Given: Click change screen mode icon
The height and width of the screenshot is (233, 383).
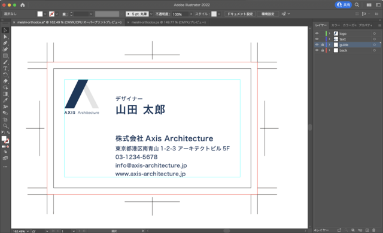Looking at the screenshot, I should [x=5, y=159].
